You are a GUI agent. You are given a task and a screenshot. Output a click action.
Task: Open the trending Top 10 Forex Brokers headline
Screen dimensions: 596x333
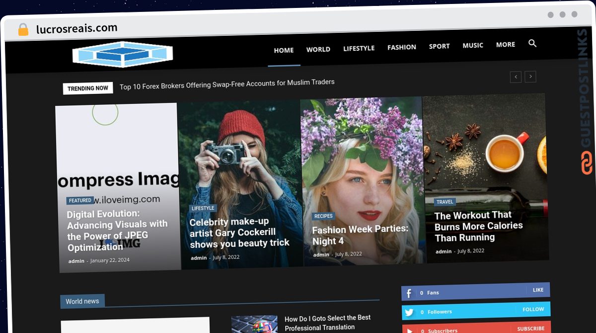(x=227, y=84)
